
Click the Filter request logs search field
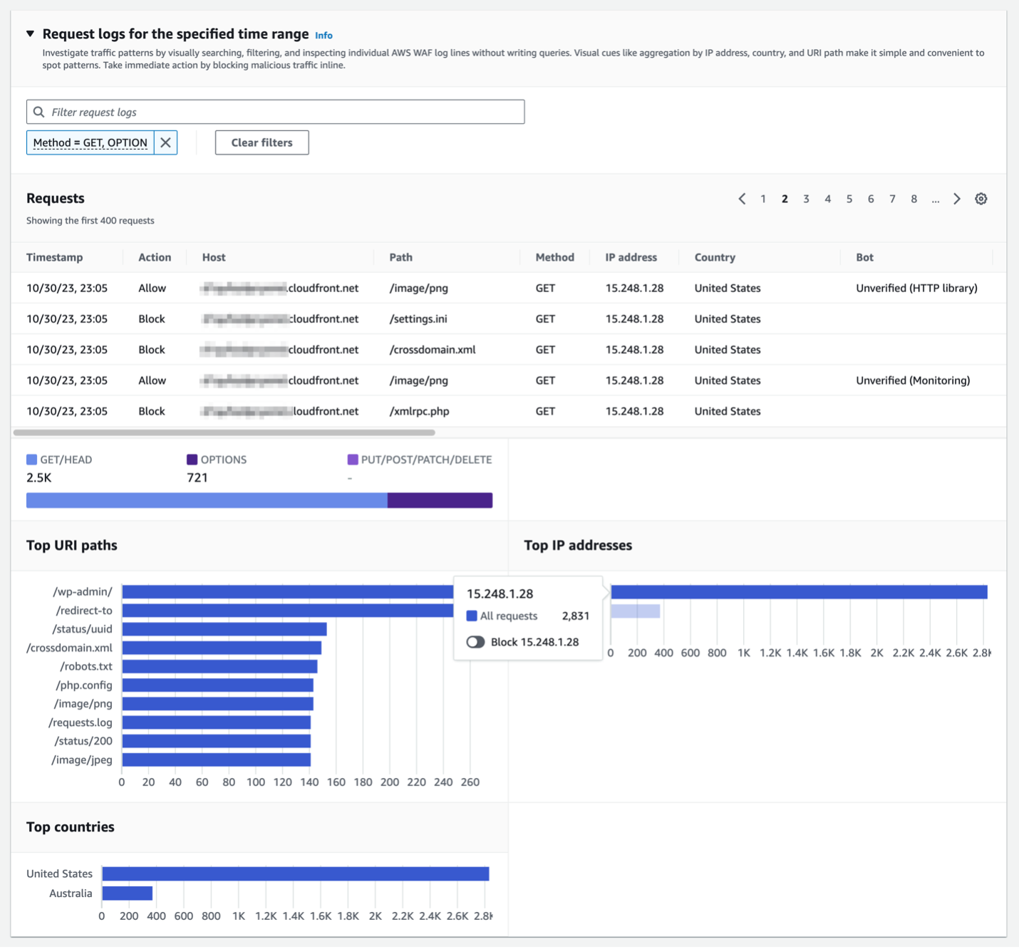tap(275, 112)
